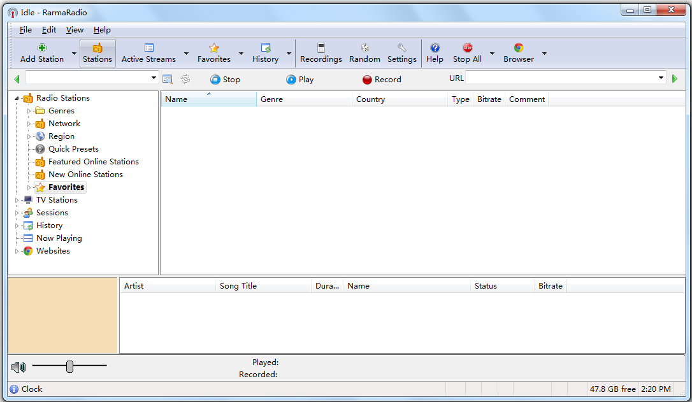Expand the Websites tree node

point(17,251)
